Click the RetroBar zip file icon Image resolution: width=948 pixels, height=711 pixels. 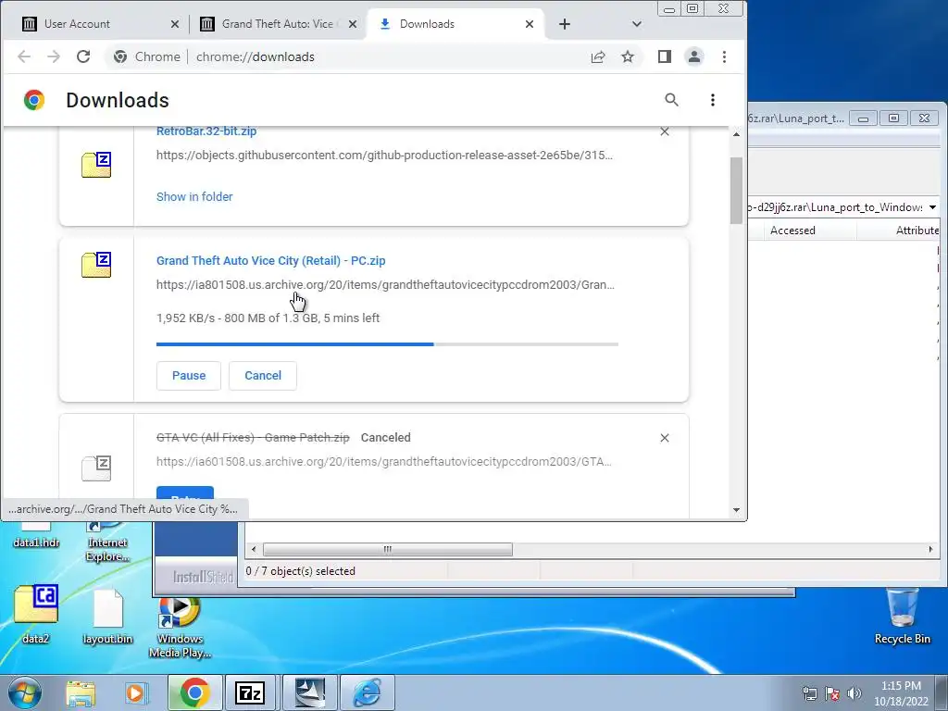[96, 165]
